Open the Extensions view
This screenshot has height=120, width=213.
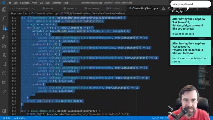(x=4, y=46)
